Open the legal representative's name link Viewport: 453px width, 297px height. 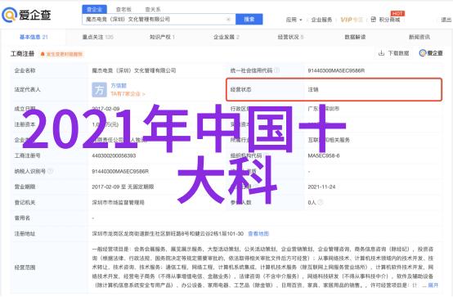119,86
